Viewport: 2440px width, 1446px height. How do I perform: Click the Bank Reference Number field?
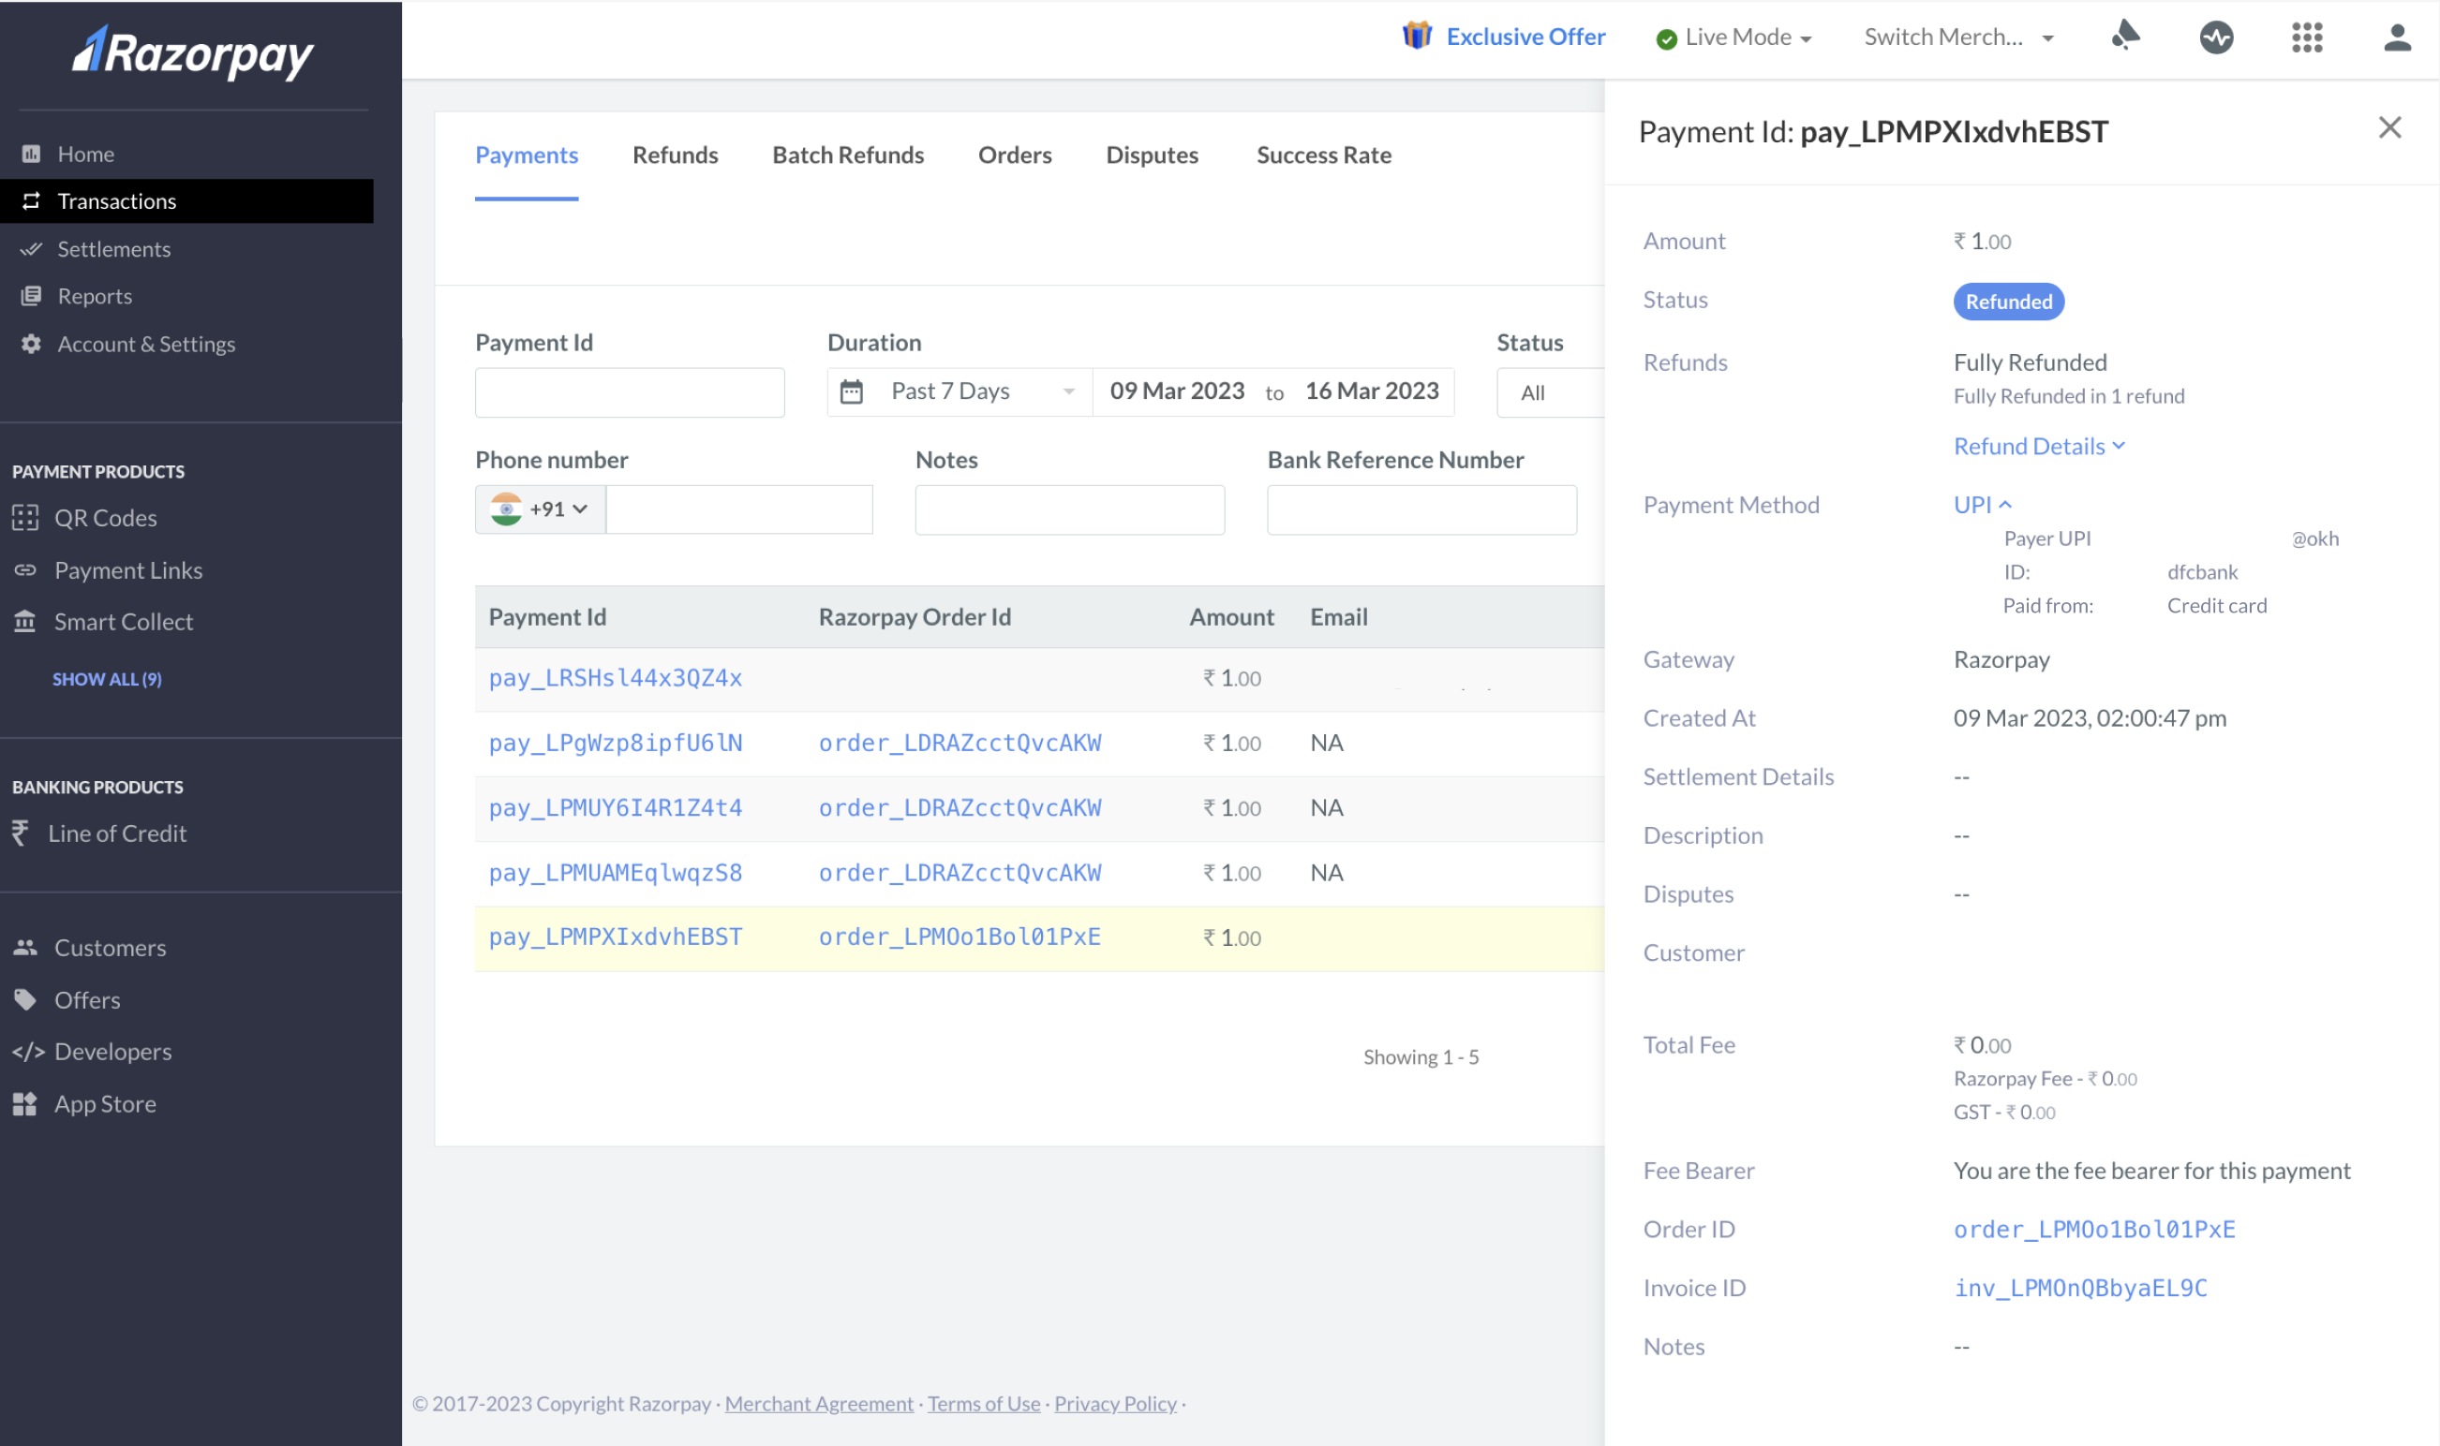[x=1421, y=509]
